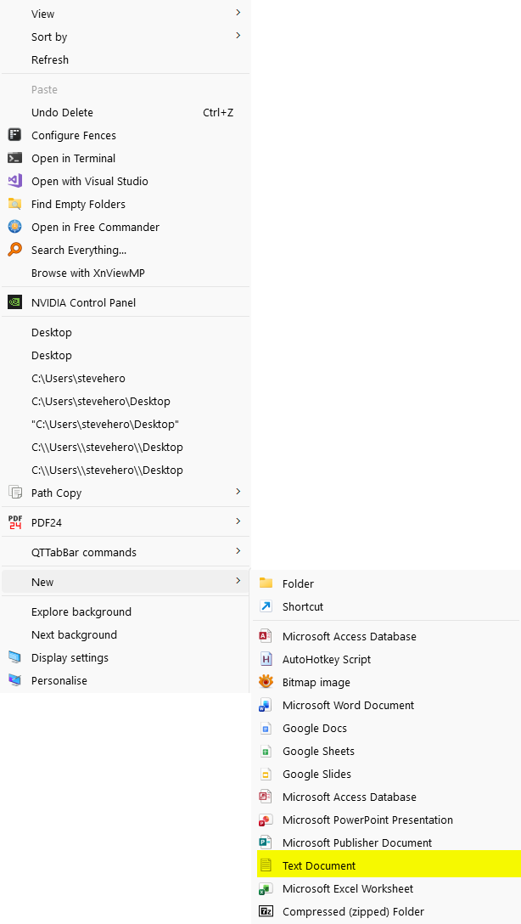Click the AutoHotkey Script icon
The height and width of the screenshot is (924, 521).
click(x=266, y=659)
